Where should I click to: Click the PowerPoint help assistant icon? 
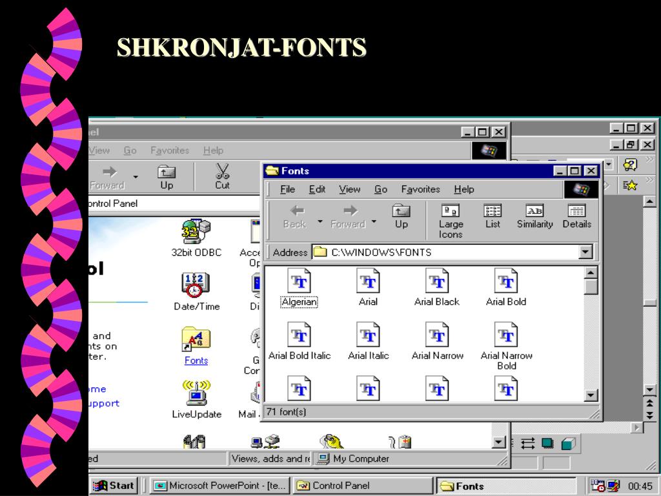point(630,165)
